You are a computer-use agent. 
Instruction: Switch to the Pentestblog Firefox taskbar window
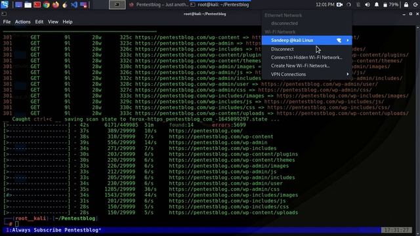[x=159, y=5]
